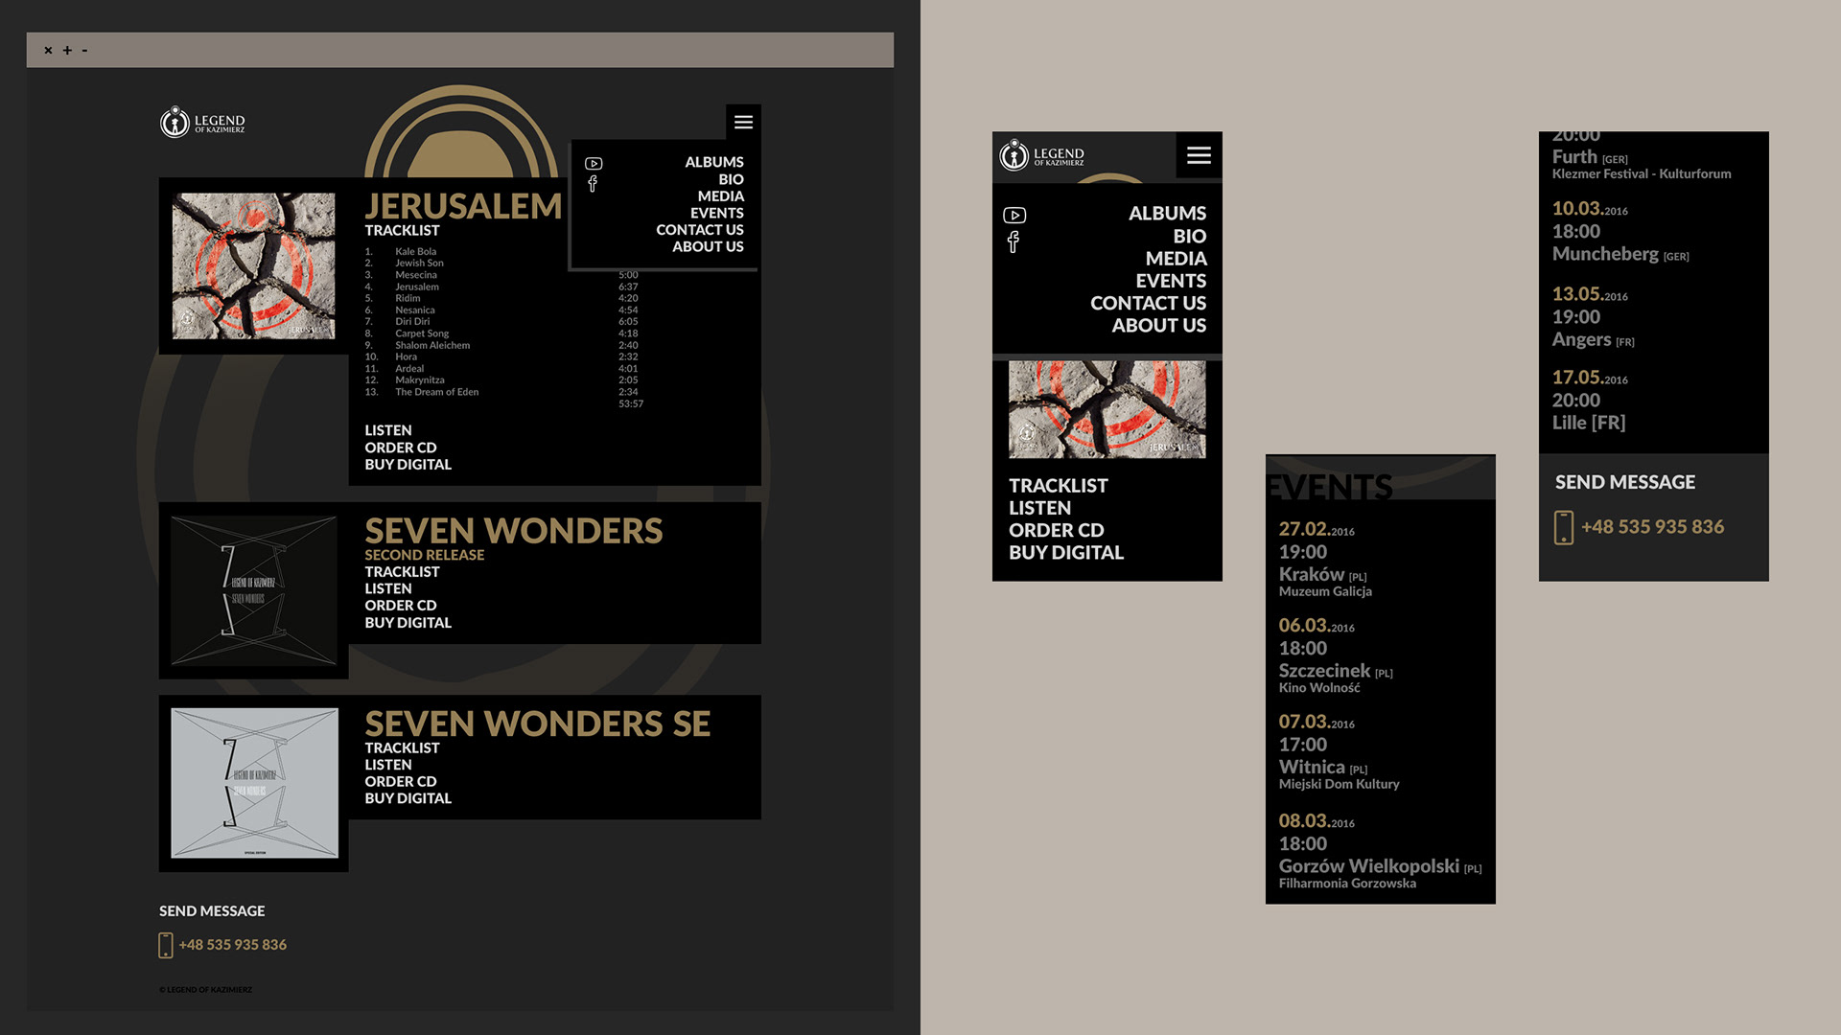Click the plus symbol in the window bar

(67, 51)
